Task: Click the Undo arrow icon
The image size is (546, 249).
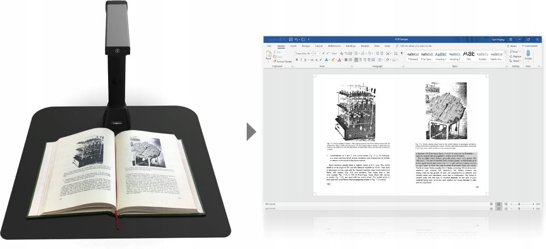Action: 297,39
